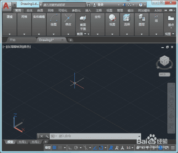Switch to the 布局1 layout tab
Screen dimensions: 178x153
click(22, 142)
